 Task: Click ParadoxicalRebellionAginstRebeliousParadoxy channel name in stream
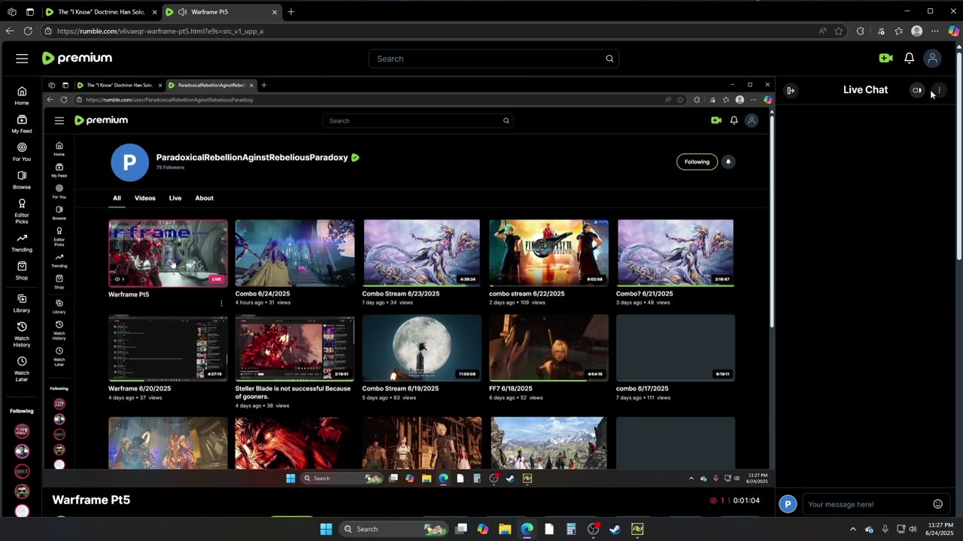252,157
